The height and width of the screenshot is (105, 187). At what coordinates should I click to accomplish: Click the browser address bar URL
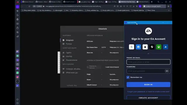(x=73, y=6)
